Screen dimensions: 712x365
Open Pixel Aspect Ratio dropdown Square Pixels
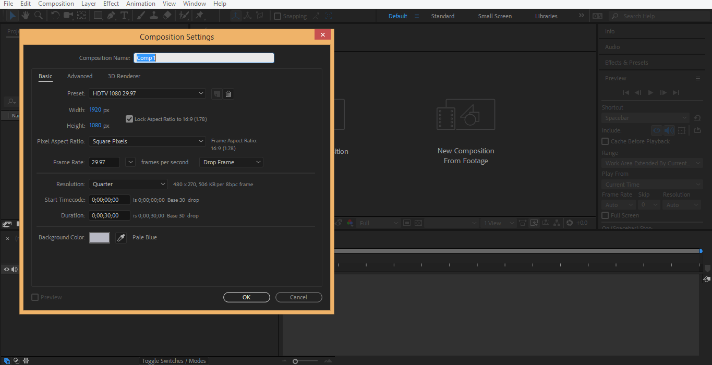(x=148, y=141)
